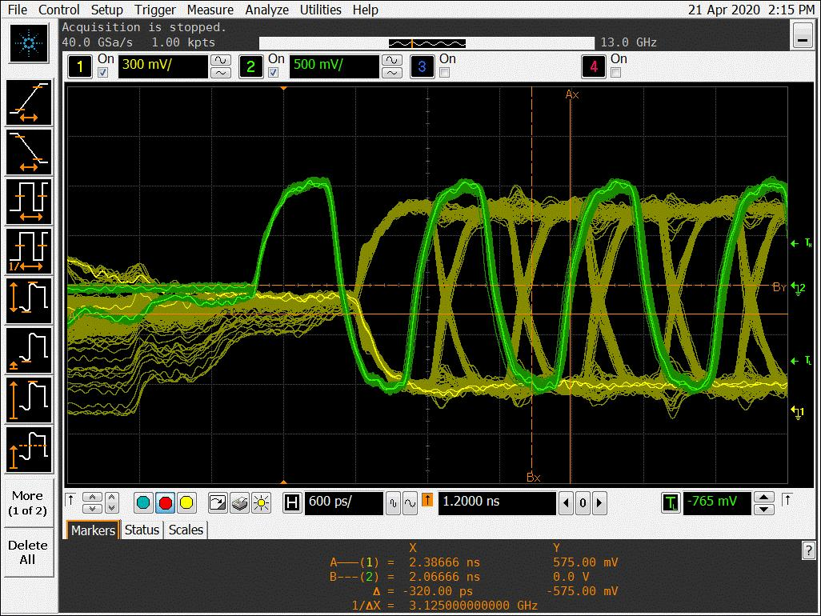Switch to the Status tab
The width and height of the screenshot is (821, 616).
(142, 530)
